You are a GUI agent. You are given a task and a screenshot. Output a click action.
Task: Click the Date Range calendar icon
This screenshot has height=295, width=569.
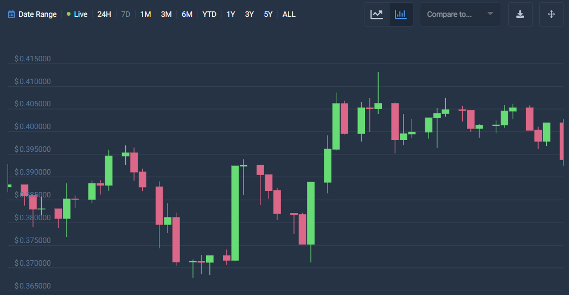click(11, 15)
